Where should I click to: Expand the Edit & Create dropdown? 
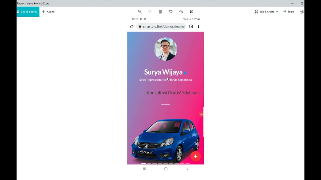pyautogui.click(x=266, y=12)
